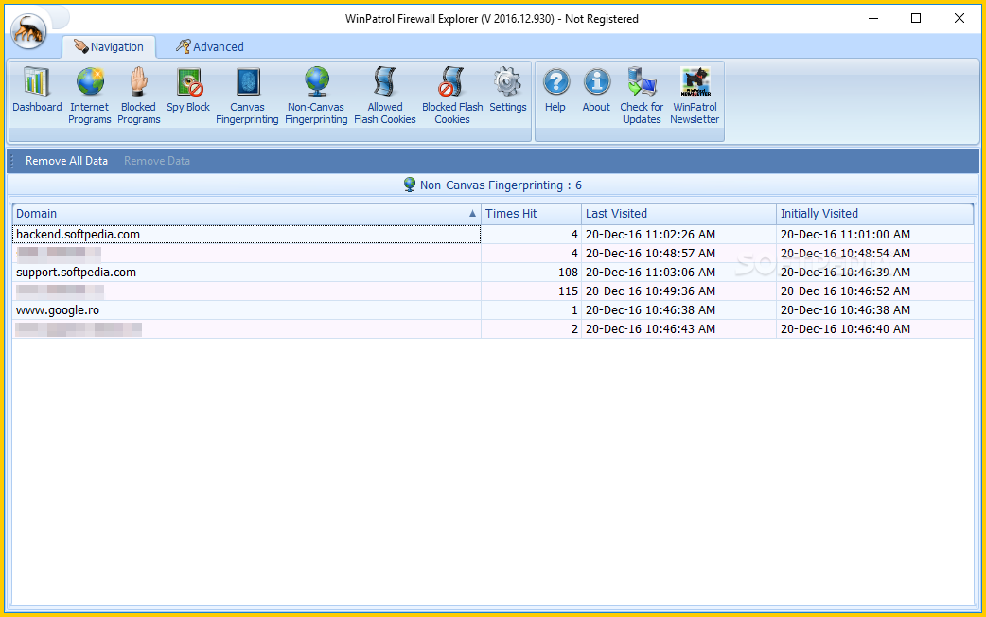The width and height of the screenshot is (986, 617).
Task: Click Last Visited 20-Dec-16 10:49:36 AM
Action: (650, 291)
